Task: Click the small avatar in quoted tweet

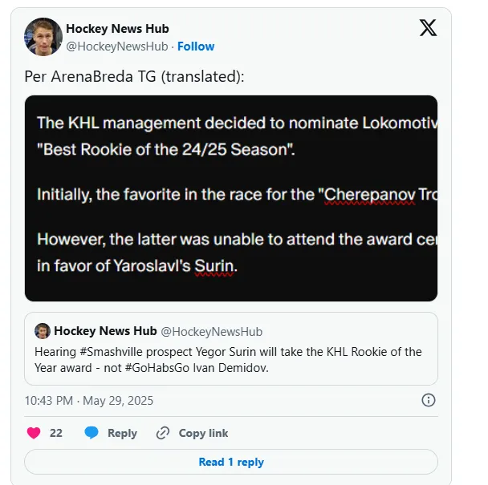Action: coord(43,331)
